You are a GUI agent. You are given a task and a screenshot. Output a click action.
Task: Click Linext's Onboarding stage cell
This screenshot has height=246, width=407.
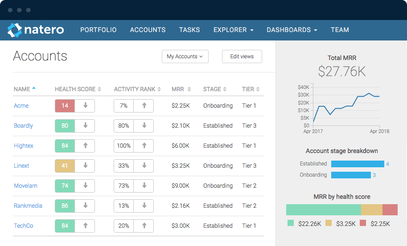tap(218, 166)
